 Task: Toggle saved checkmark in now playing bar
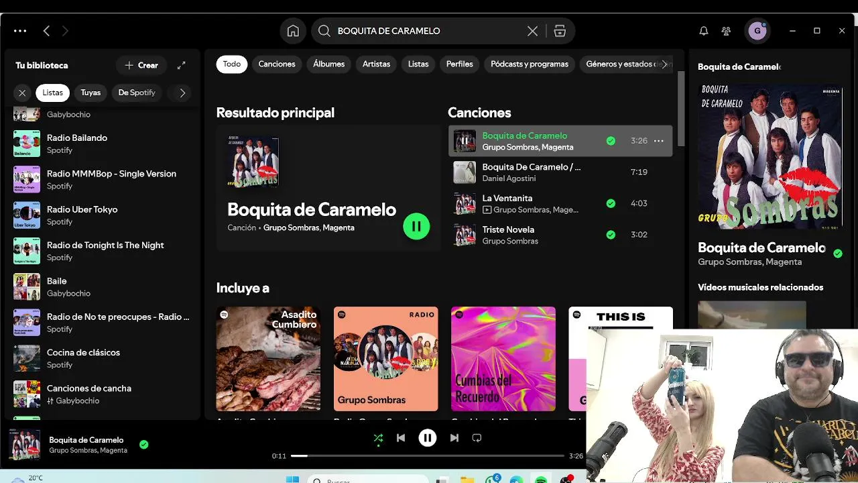143,444
